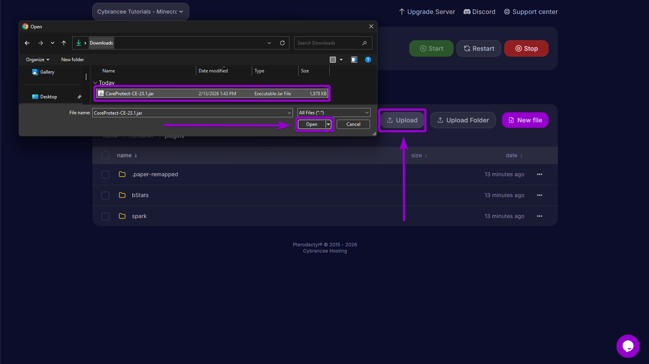
Task: Select CoreProtect-CE-23.1.jar file
Action: (212, 93)
